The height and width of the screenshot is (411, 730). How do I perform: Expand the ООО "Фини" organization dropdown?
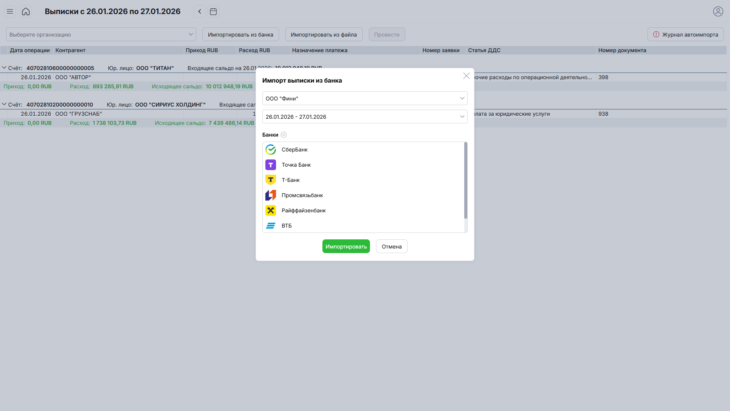[x=365, y=98]
